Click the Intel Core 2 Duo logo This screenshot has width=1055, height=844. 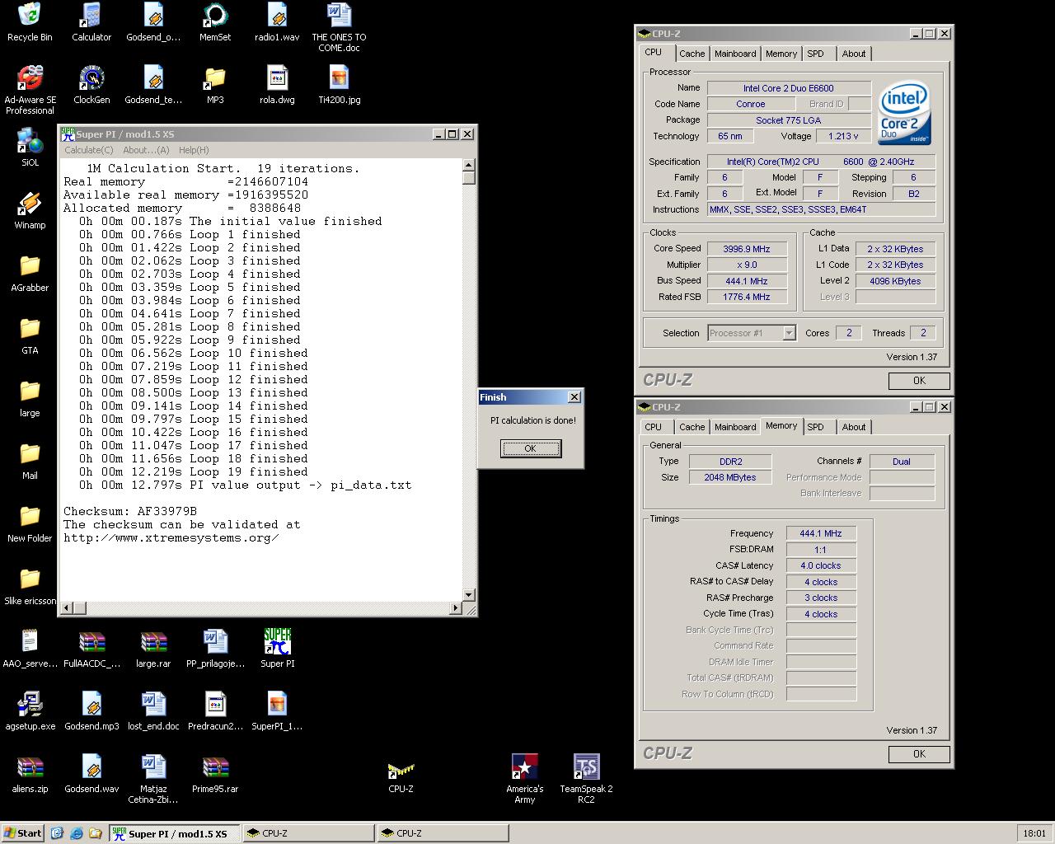(x=905, y=112)
